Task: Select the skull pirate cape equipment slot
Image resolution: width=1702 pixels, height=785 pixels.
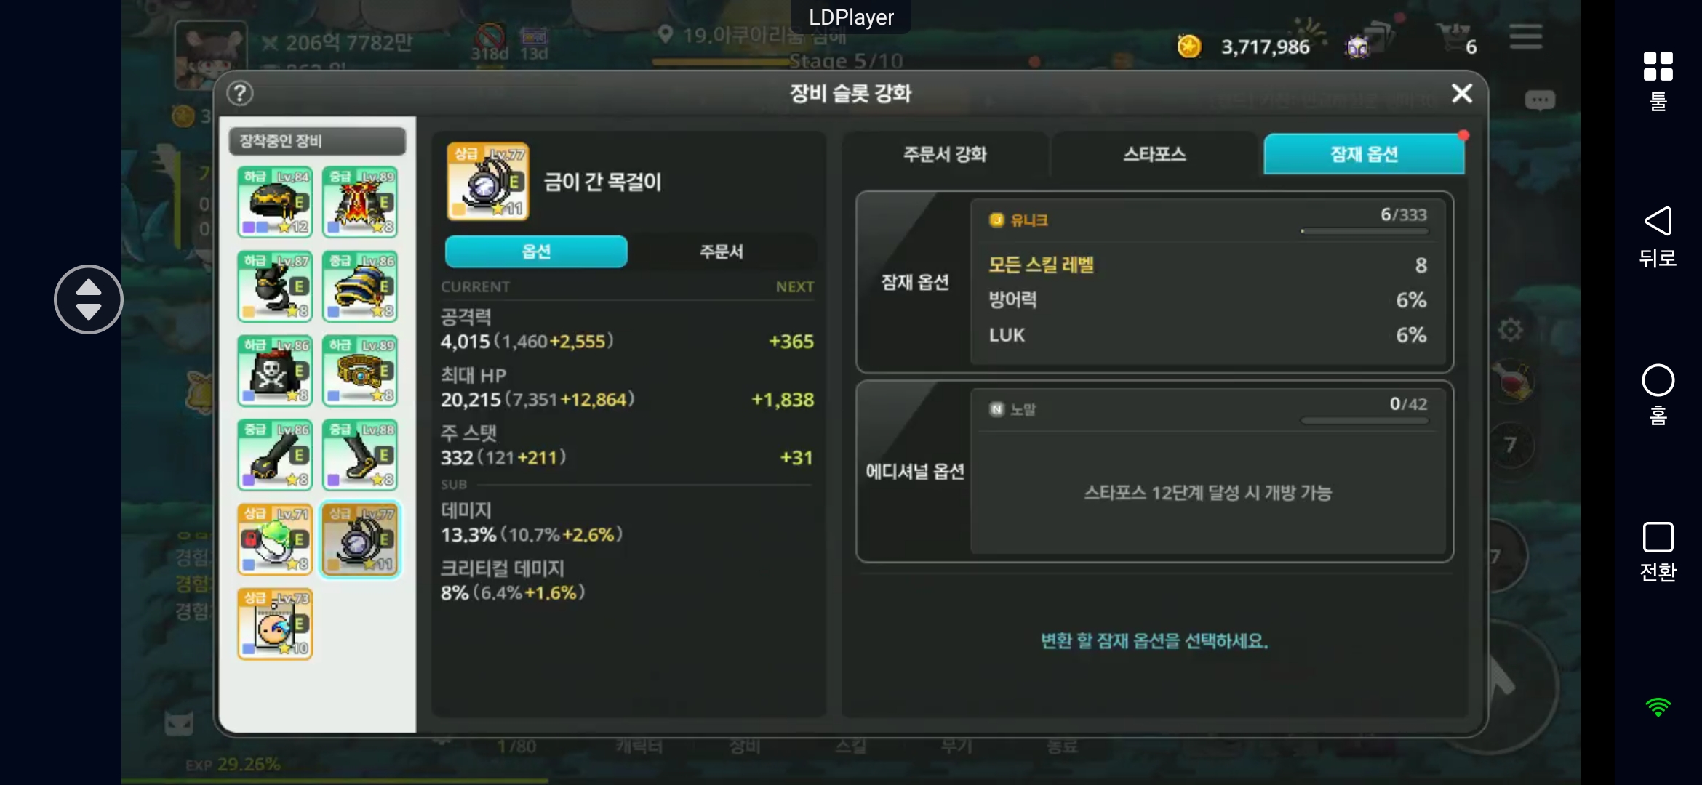Action: pyautogui.click(x=275, y=370)
